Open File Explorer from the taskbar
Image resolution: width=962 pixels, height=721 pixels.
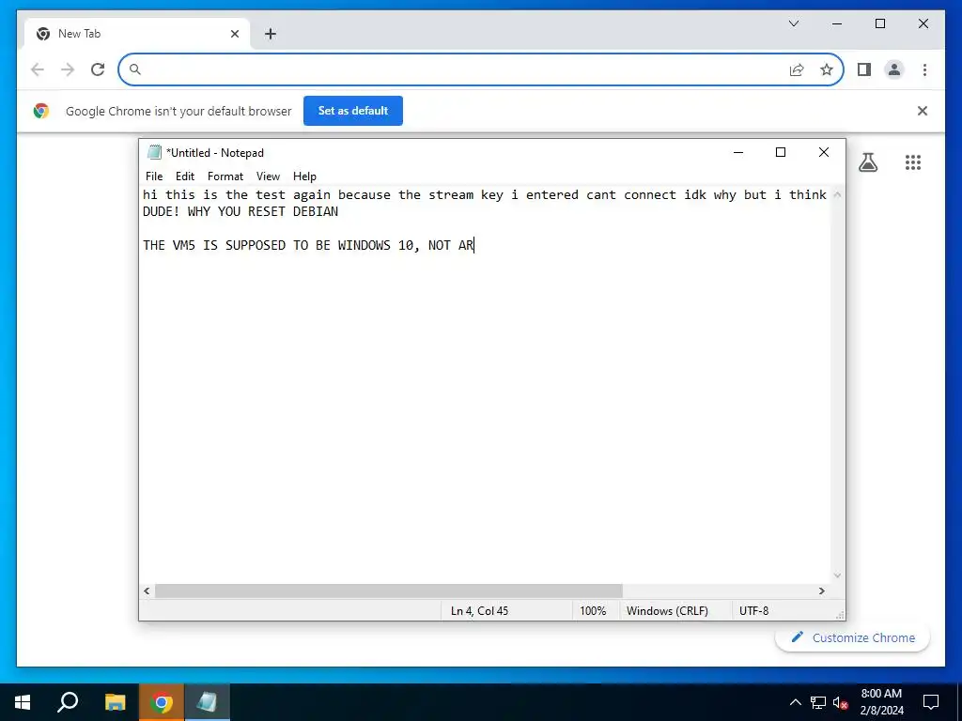(x=115, y=702)
